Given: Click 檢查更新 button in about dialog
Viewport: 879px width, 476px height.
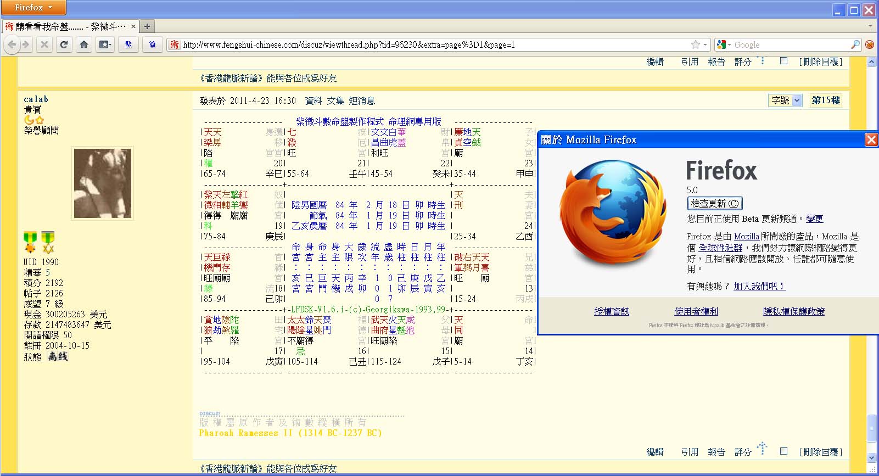Looking at the screenshot, I should pos(715,203).
